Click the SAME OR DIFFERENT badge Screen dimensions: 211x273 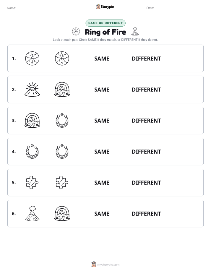click(x=105, y=23)
